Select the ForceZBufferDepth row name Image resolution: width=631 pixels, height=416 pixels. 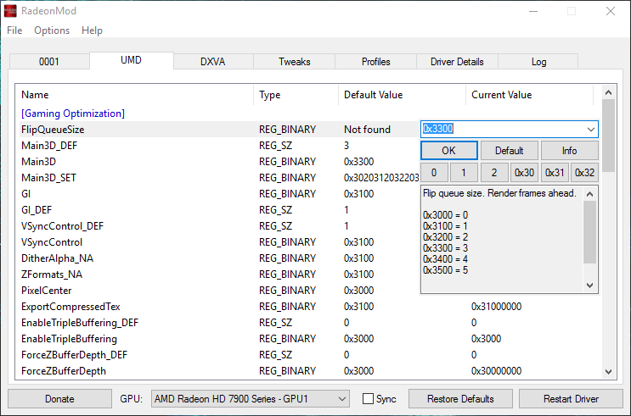[x=64, y=371]
